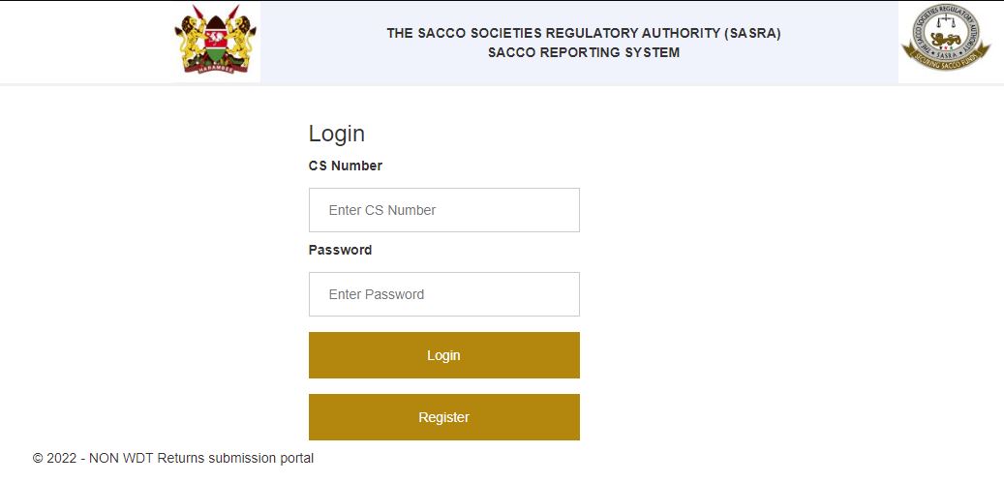Click the 2022 NON WDT footer text
The image size is (1004, 483).
(x=173, y=458)
